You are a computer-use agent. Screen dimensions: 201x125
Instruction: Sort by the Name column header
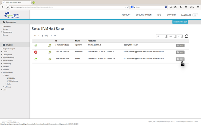[78, 41]
